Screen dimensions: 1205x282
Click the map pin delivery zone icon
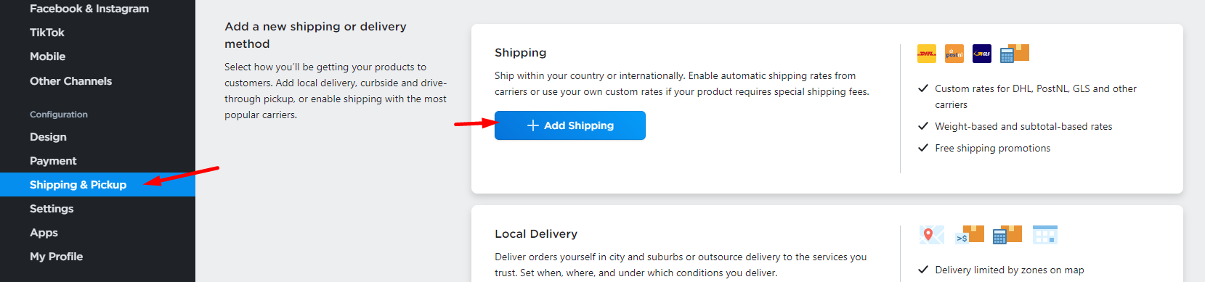coord(931,235)
